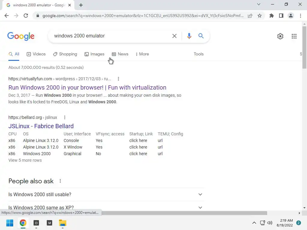Click the forward navigation arrow
Image resolution: width=307 pixels, height=230 pixels.
coord(16,16)
